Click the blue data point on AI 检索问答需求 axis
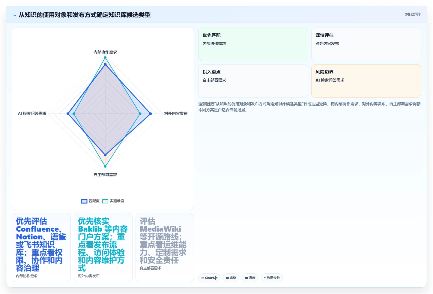 [68, 114]
